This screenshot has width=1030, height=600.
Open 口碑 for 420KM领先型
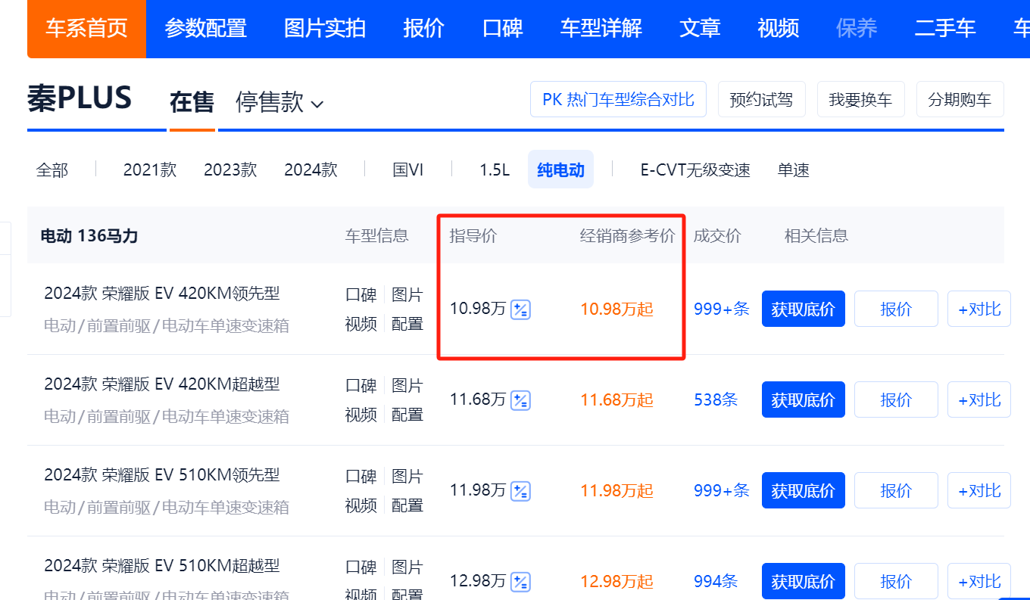tap(361, 295)
